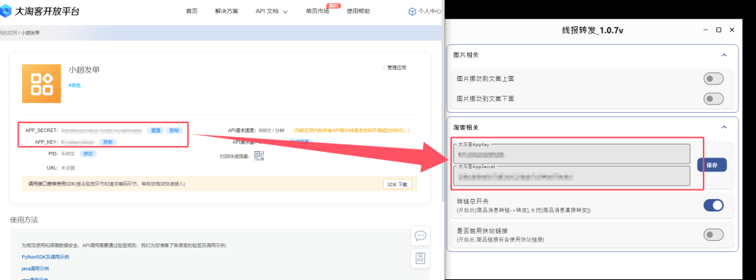The height and width of the screenshot is (280, 756).
Task: Click the SDK 下载 button
Action: pos(398,184)
